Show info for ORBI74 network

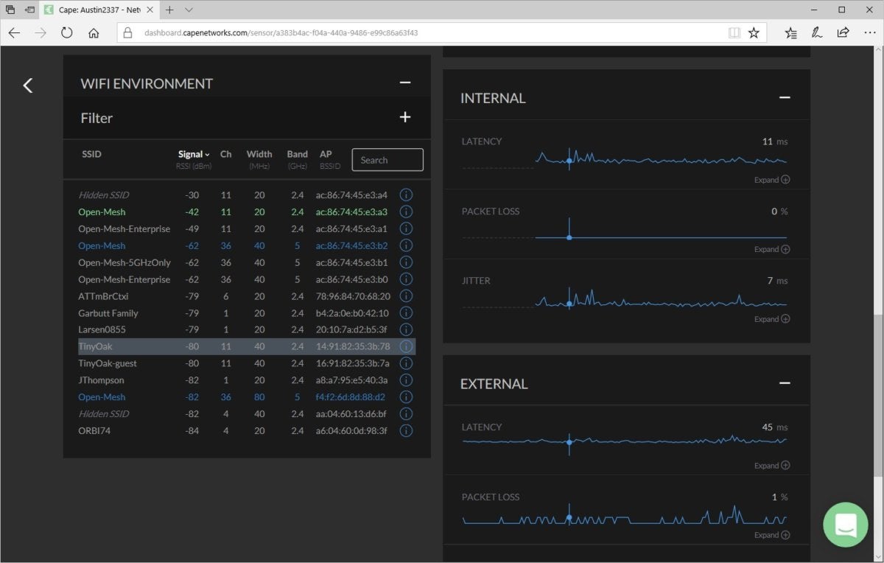(406, 430)
